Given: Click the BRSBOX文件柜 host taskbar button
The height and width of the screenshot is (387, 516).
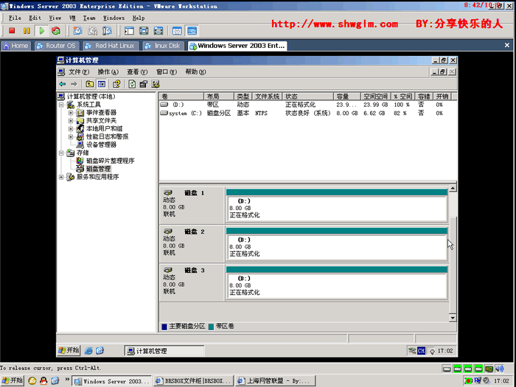Looking at the screenshot, I should (x=194, y=381).
